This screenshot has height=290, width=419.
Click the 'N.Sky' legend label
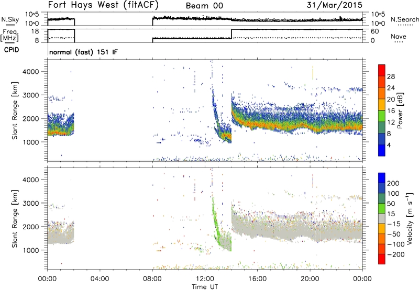[x=10, y=19]
